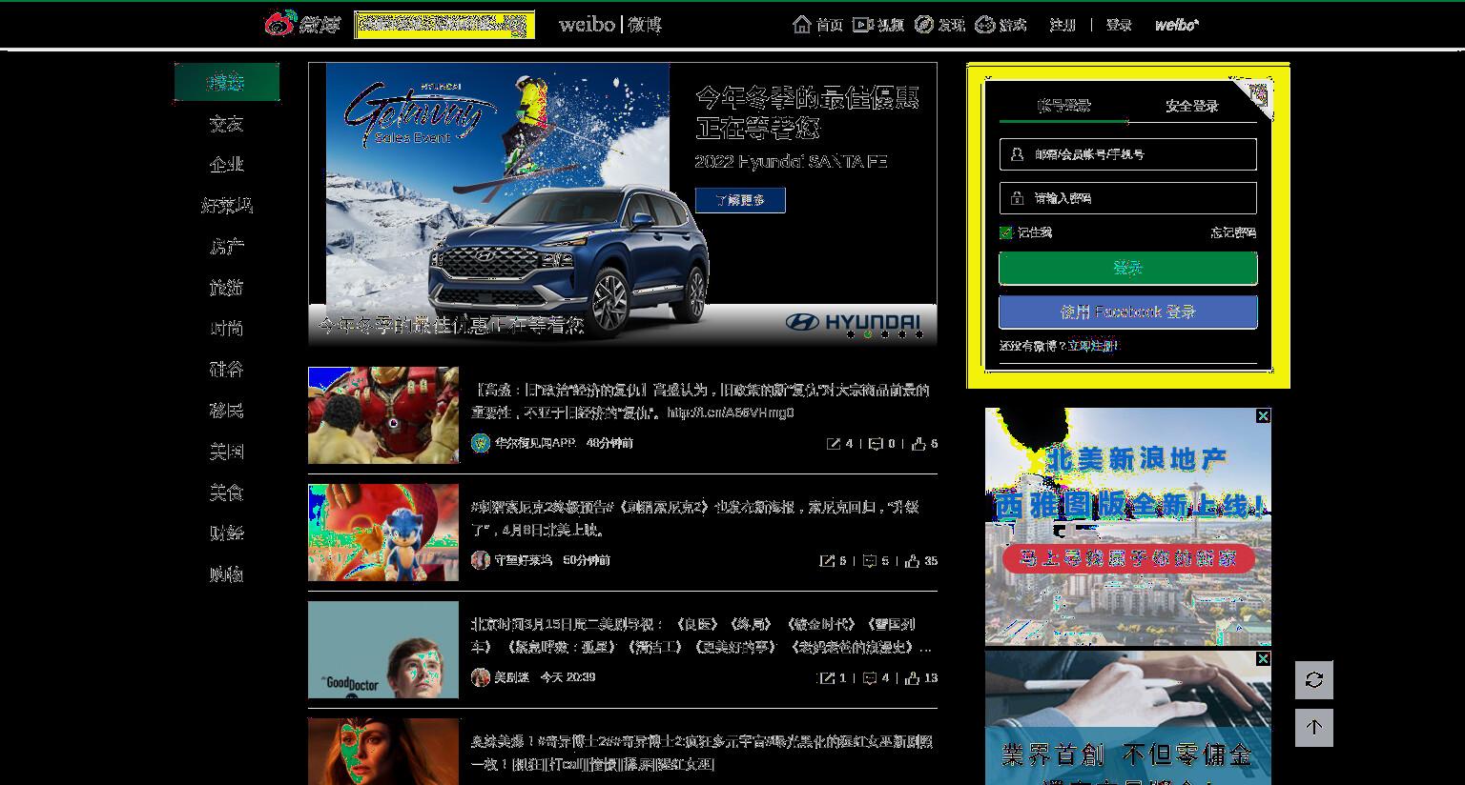Like the 美剧迷 post about 美剧导视
This screenshot has width=1465, height=785.
[x=913, y=677]
